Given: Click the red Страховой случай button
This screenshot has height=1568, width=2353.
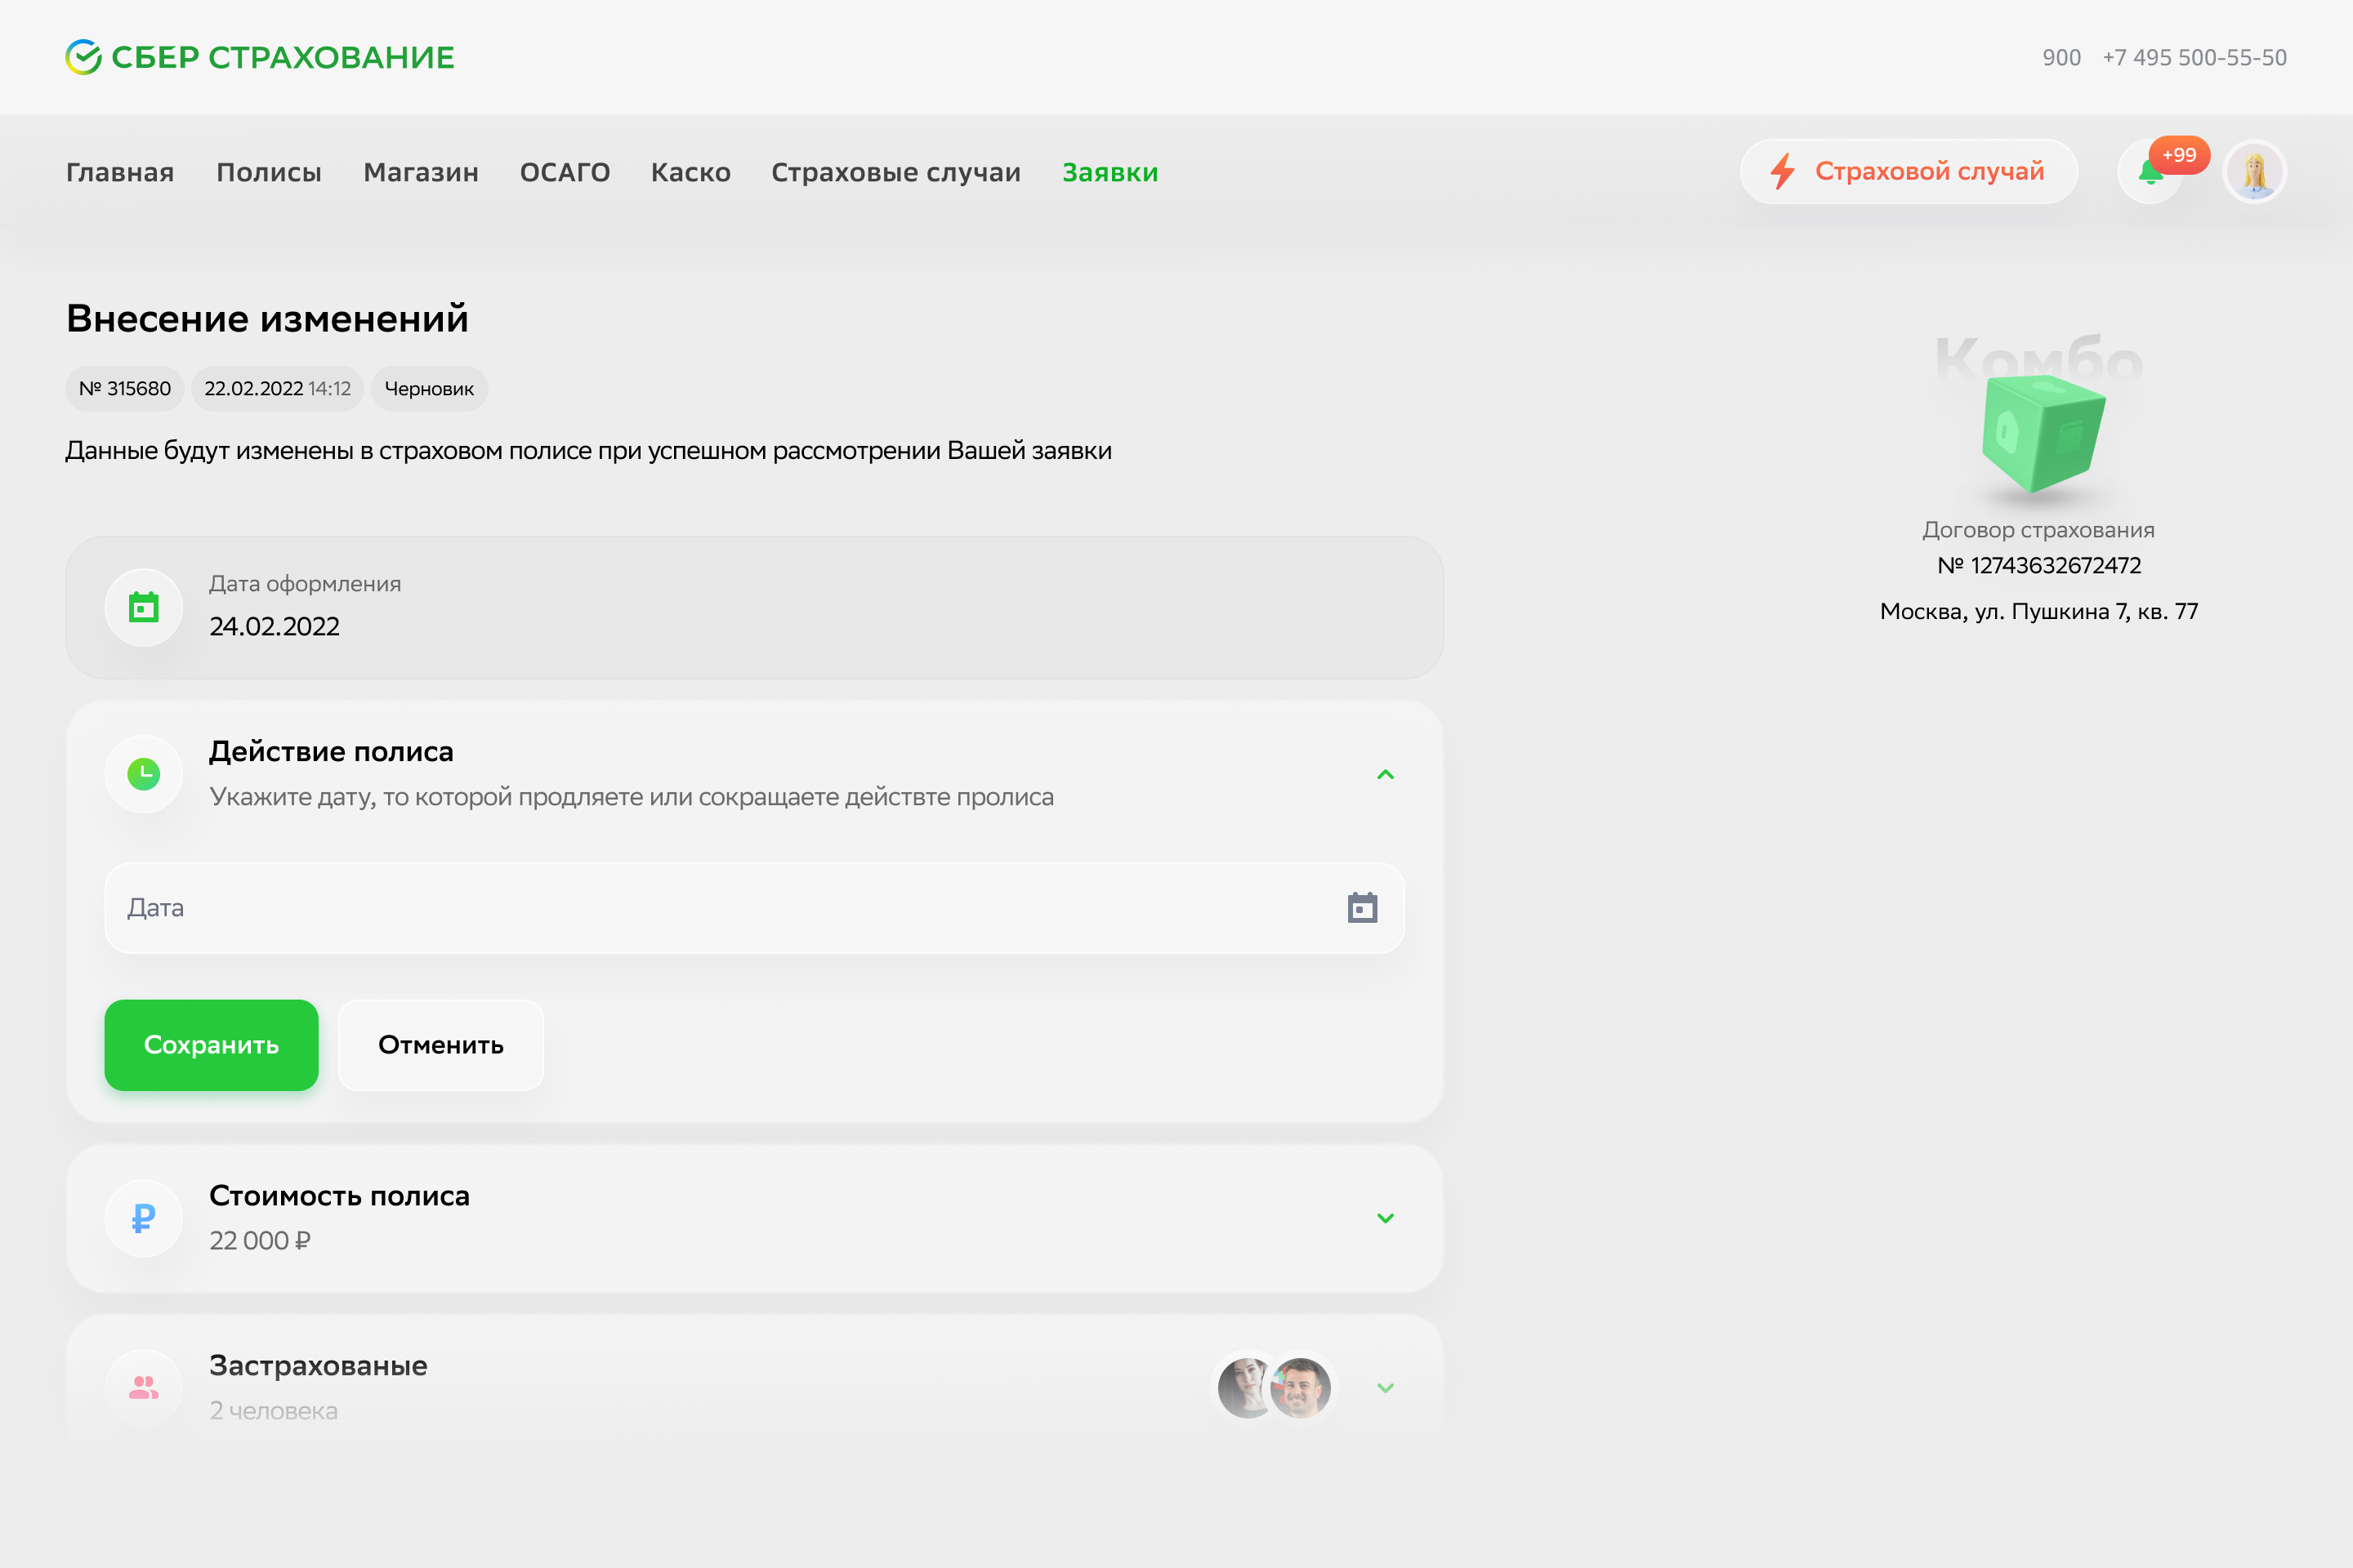Looking at the screenshot, I should point(1908,172).
